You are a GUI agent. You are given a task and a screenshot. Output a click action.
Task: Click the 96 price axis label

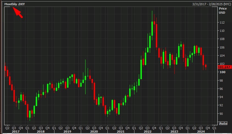pyautogui.click(x=221, y=89)
